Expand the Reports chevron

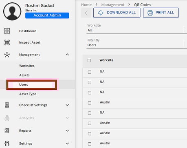coord(67,130)
